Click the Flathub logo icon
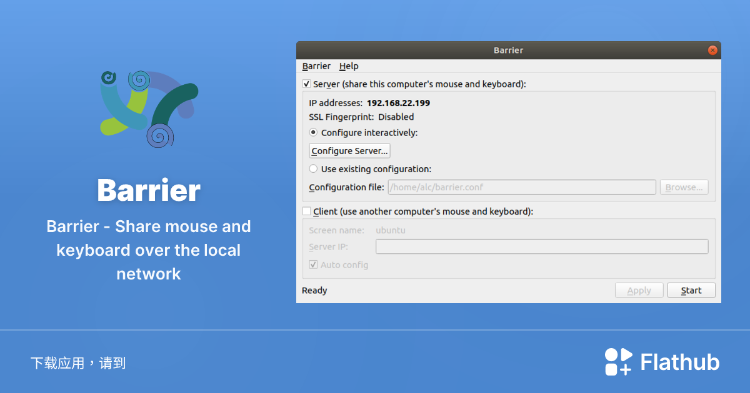The width and height of the screenshot is (750, 393). point(618,362)
